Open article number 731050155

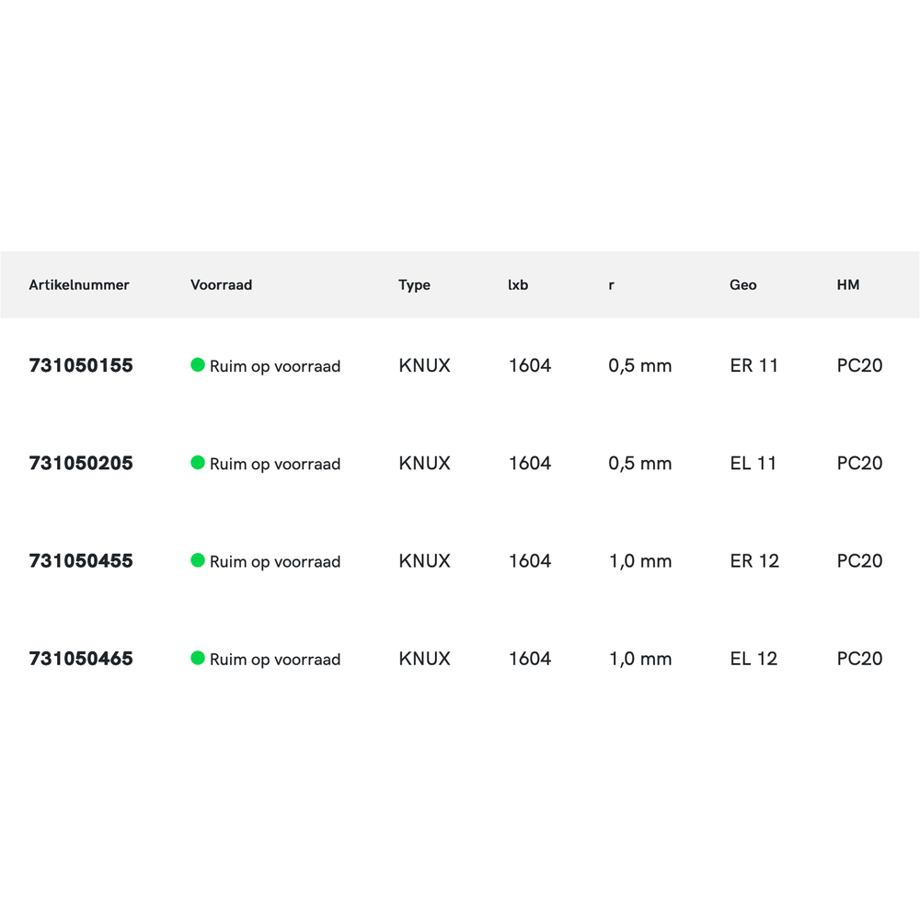pos(81,365)
